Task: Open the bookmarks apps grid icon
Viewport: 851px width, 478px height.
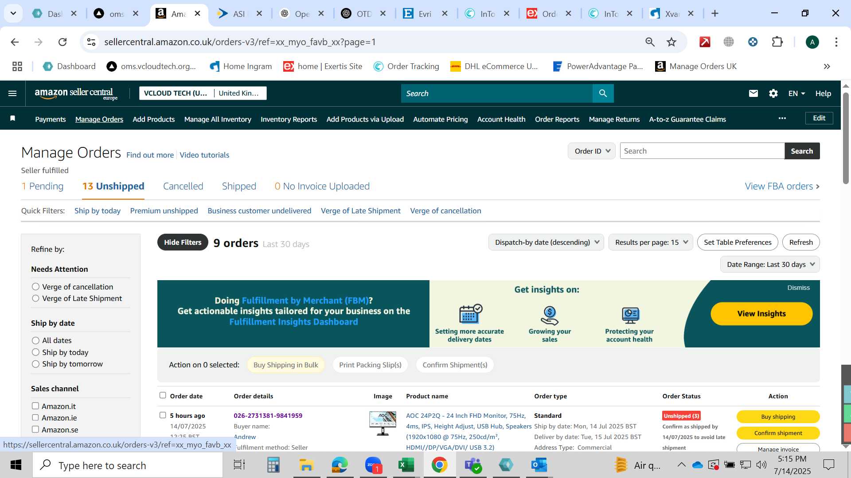Action: tap(17, 66)
